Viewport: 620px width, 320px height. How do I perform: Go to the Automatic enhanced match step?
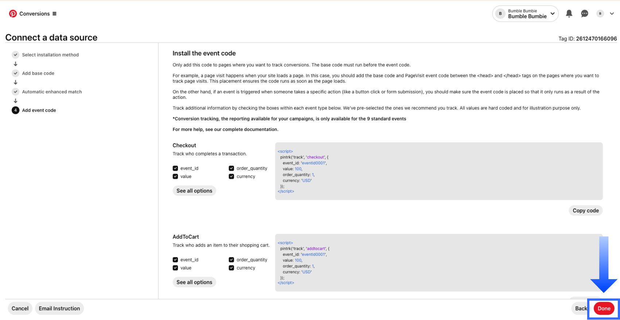[52, 92]
